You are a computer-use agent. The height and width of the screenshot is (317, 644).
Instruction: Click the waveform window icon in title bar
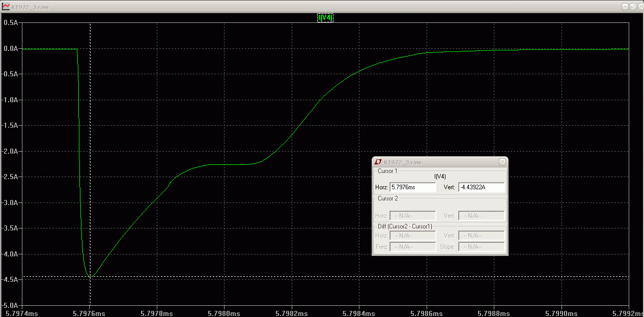pyautogui.click(x=6, y=6)
